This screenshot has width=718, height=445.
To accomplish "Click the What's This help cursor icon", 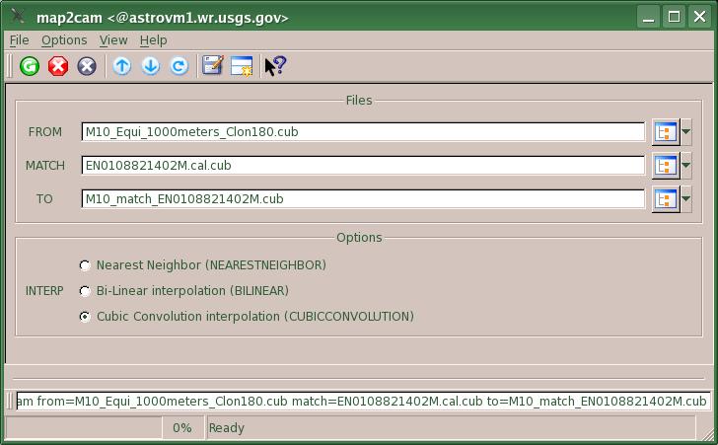I will coord(275,66).
